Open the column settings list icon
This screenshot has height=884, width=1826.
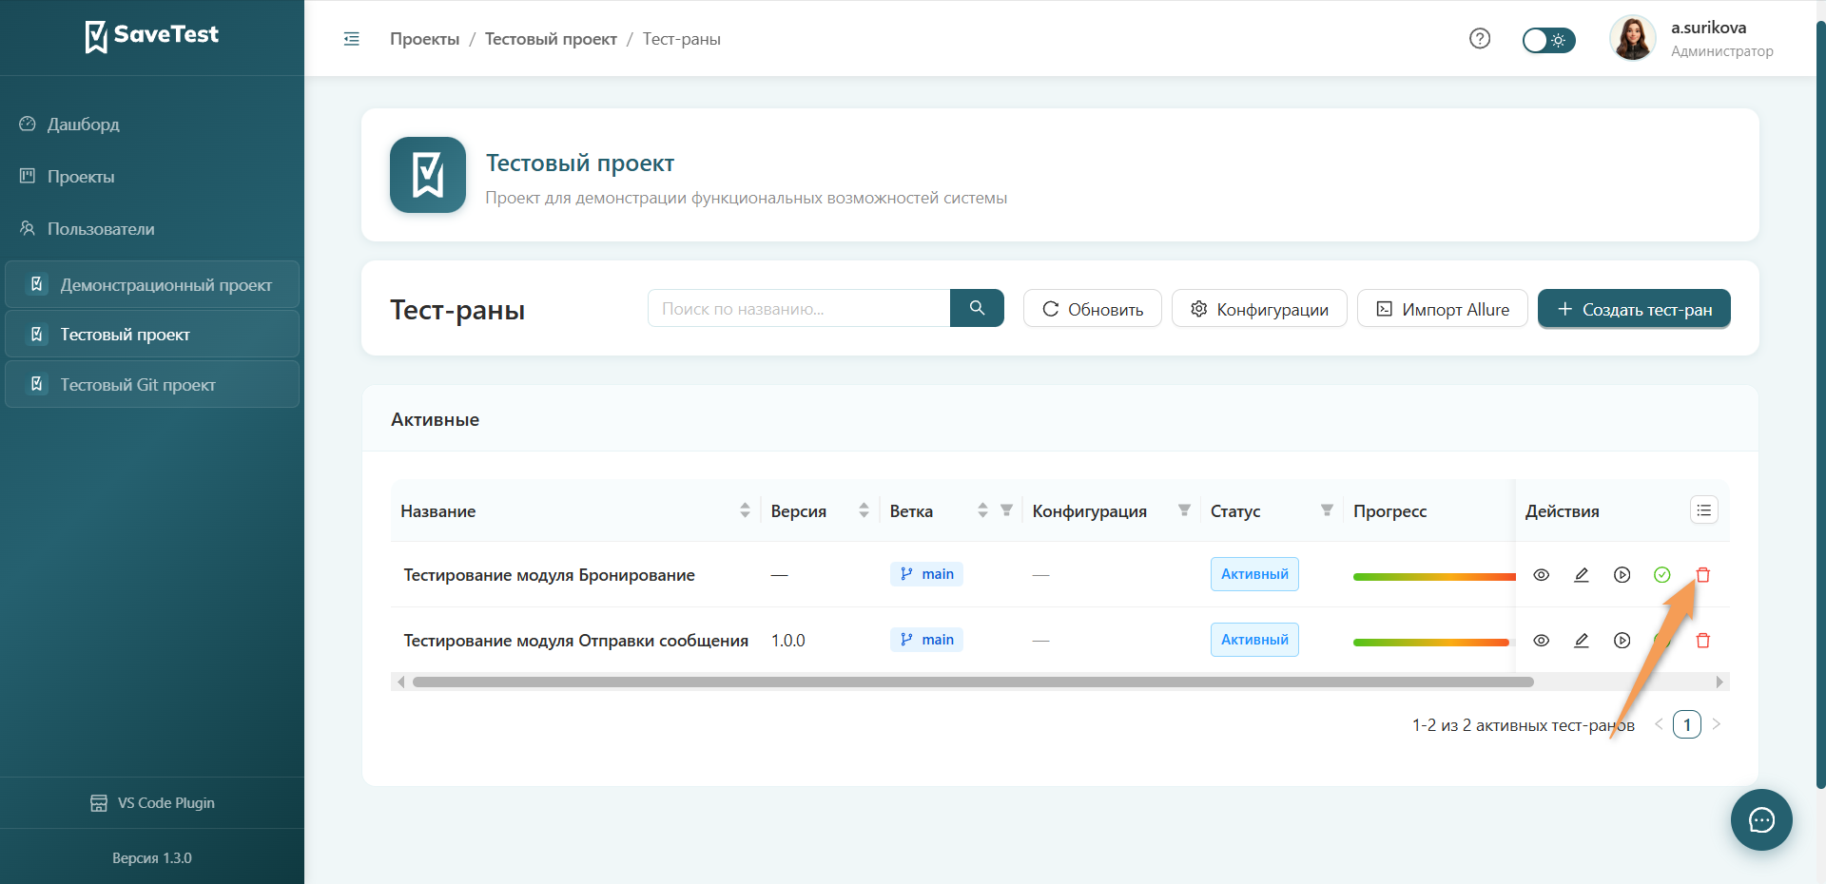coord(1704,510)
